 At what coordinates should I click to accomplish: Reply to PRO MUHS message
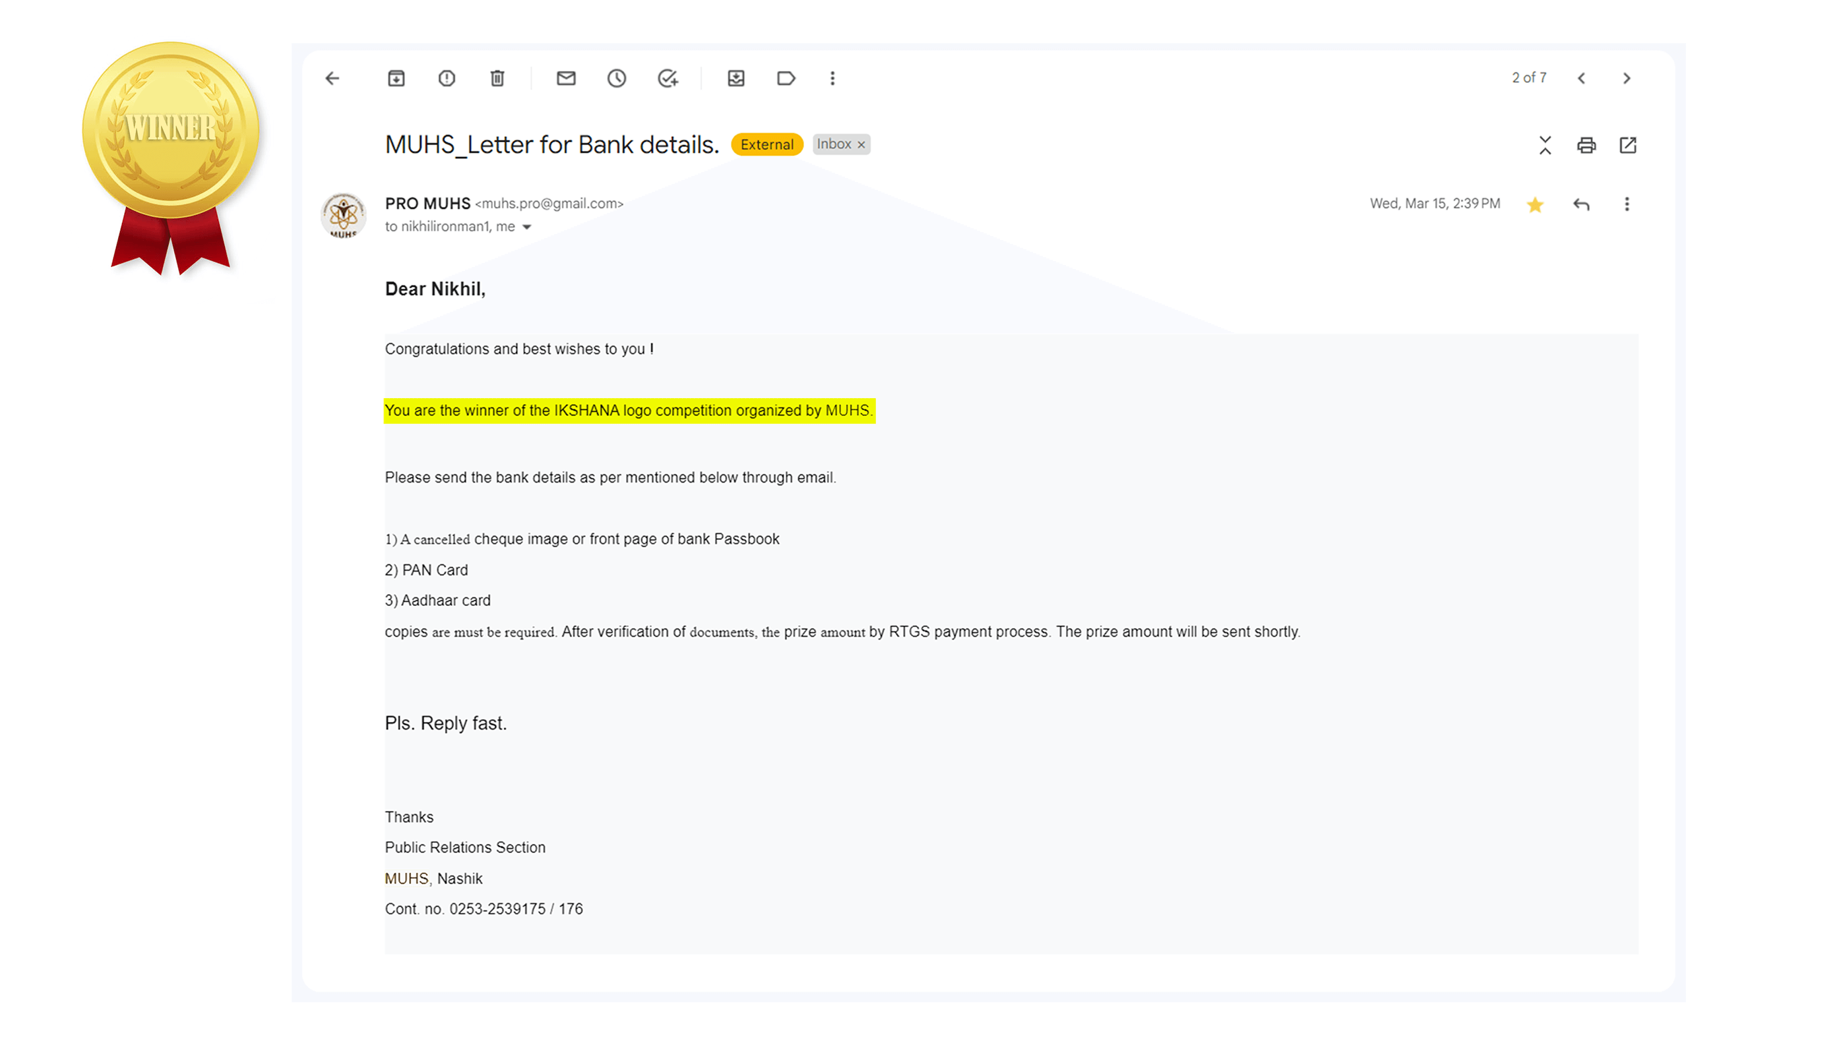pyautogui.click(x=1582, y=205)
